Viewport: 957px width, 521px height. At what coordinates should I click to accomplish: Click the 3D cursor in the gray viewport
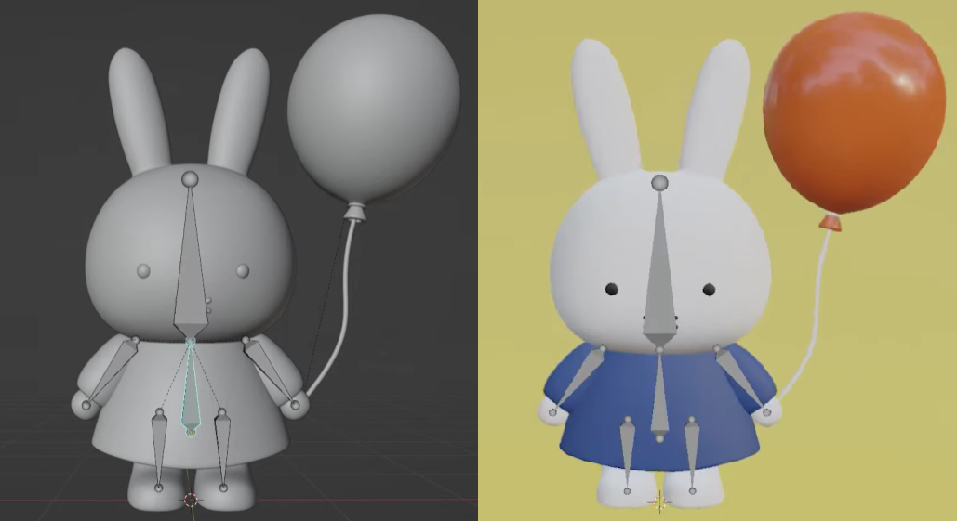[191, 501]
